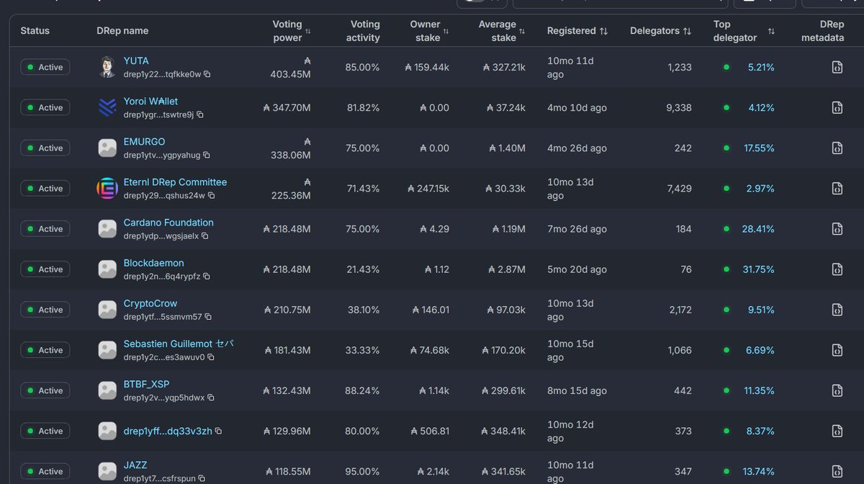Copy Blockdaemon ID drep1y2n...6q4rypfz
The image size is (864, 484).
207,276
